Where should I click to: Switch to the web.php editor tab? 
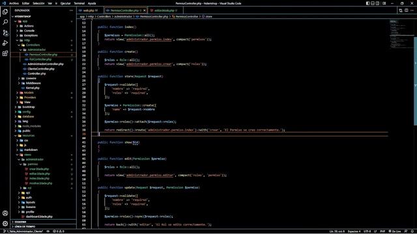(90, 10)
